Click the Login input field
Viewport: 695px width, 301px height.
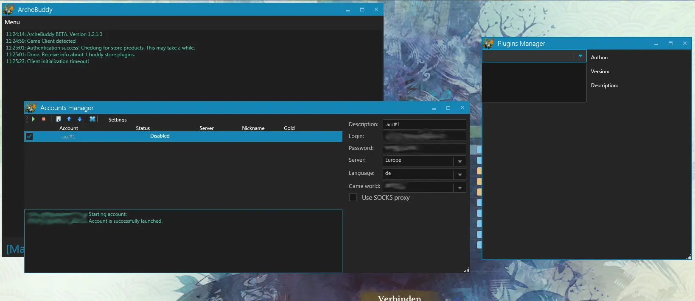424,136
